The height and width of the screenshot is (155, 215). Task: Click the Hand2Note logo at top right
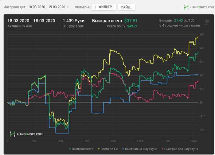[199, 7]
